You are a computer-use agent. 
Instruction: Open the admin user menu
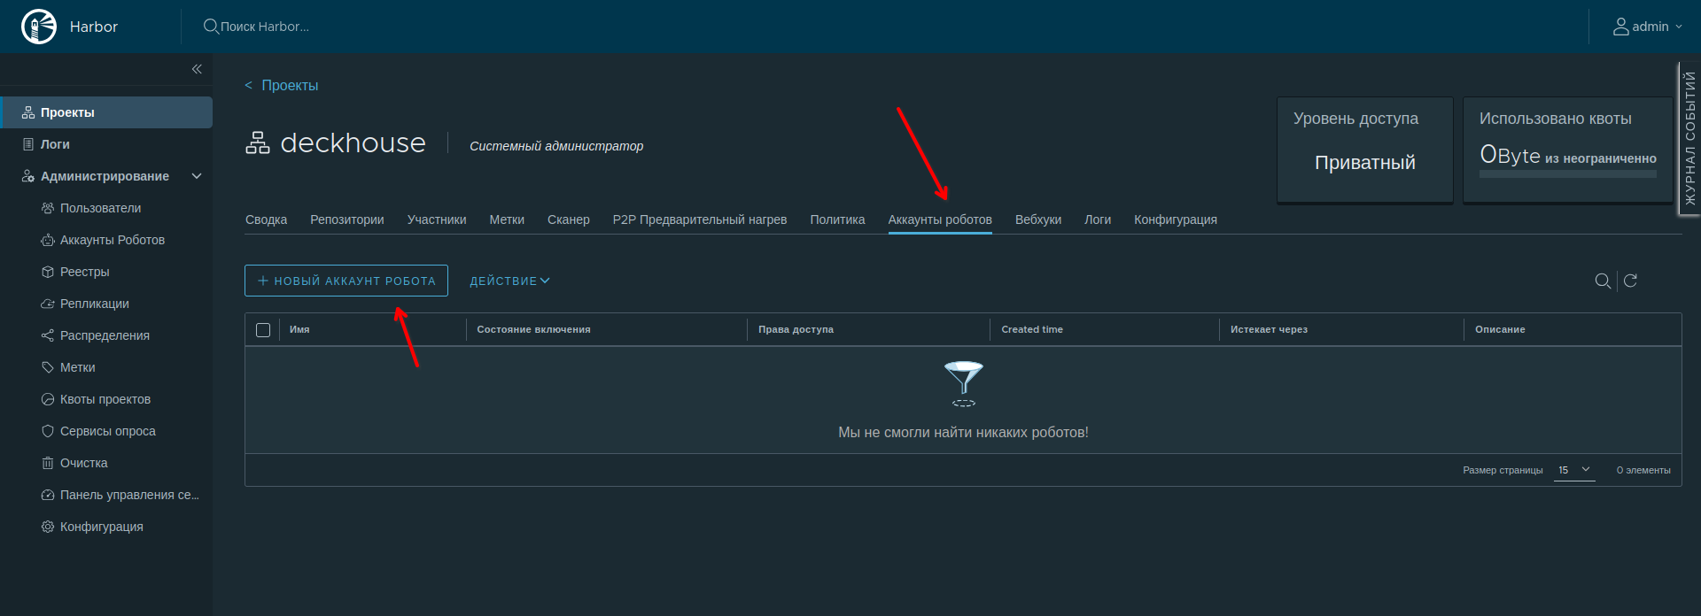[x=1647, y=27]
